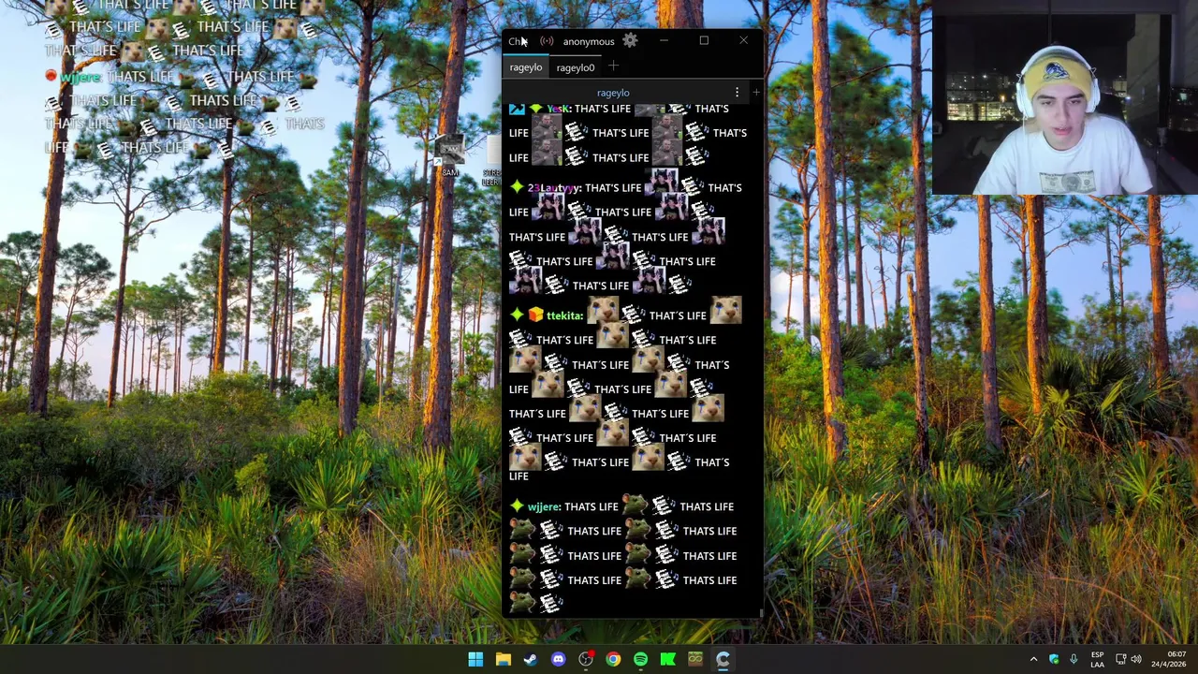
Task: Click the Chatterino taskbar icon
Action: tap(723, 659)
